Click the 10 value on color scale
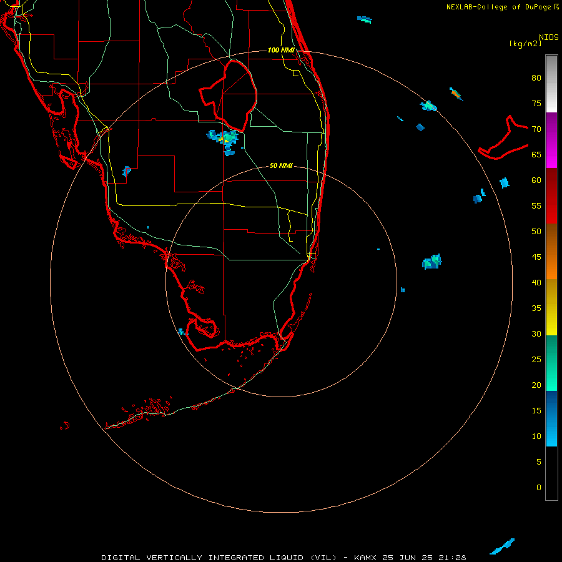Screen dimensions: 562x562 536,436
